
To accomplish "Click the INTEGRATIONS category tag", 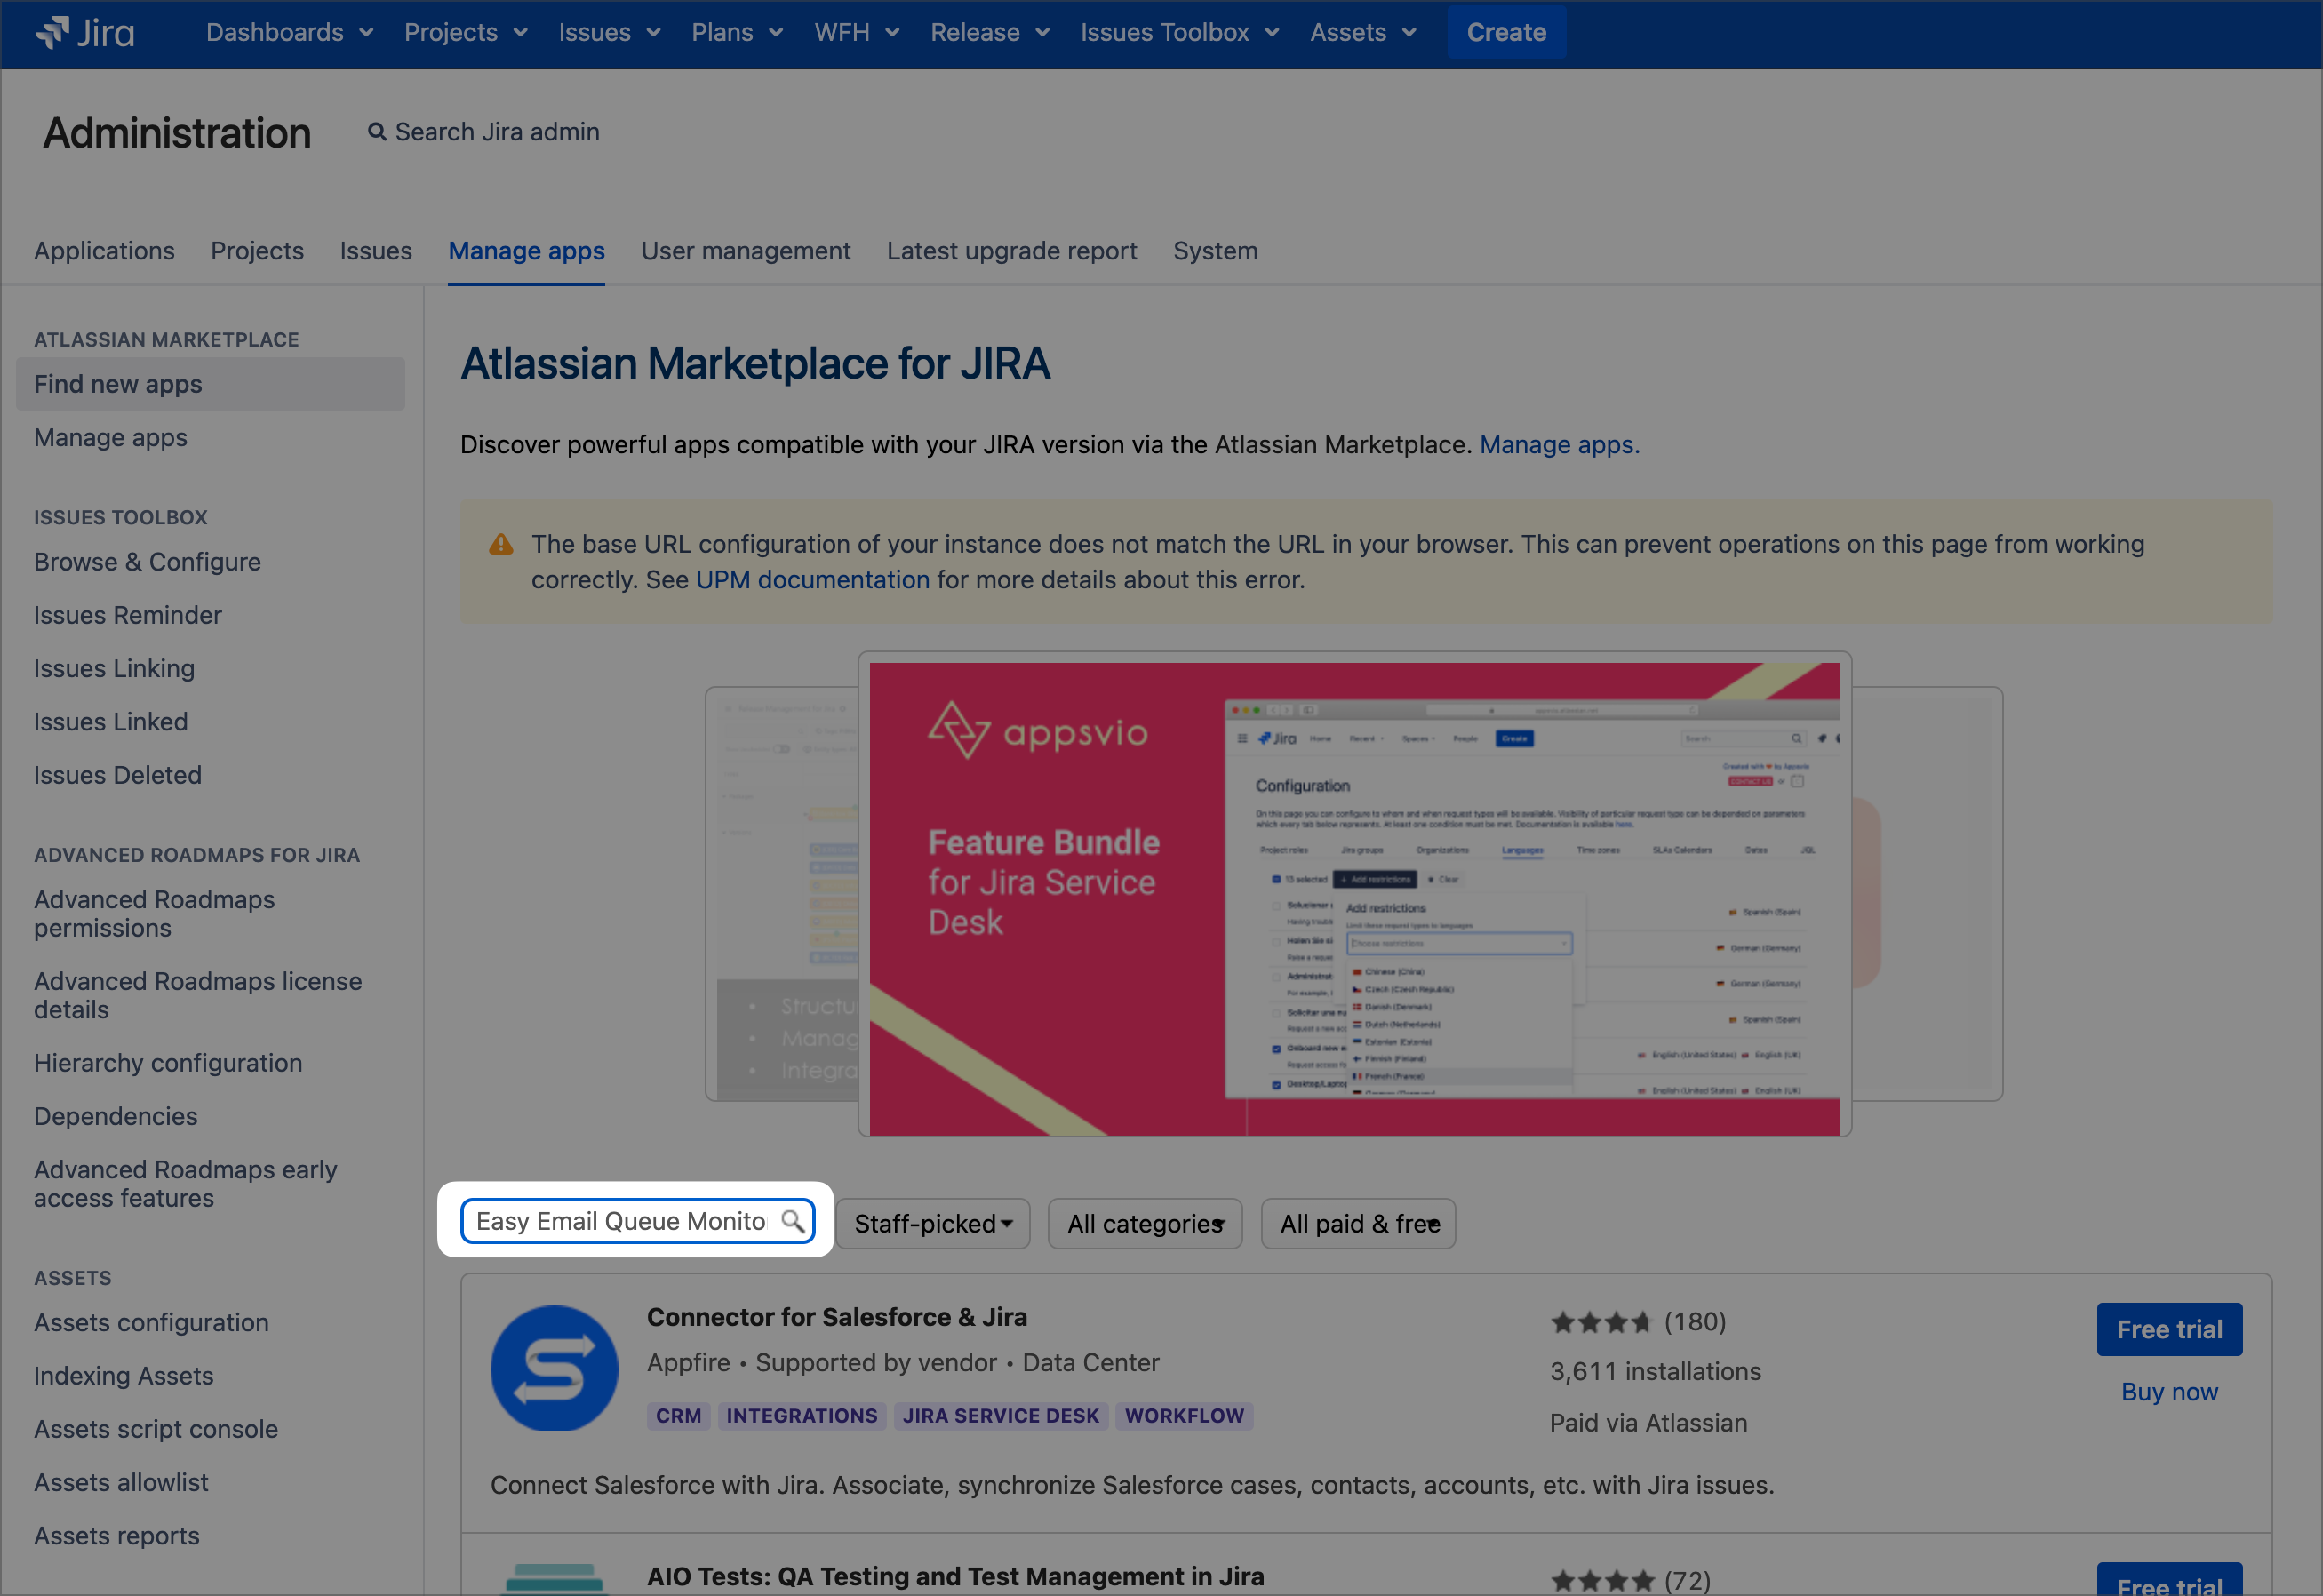I will 802,1416.
